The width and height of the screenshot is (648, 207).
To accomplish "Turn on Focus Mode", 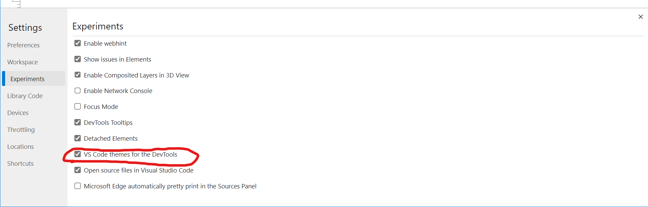I will (x=77, y=106).
